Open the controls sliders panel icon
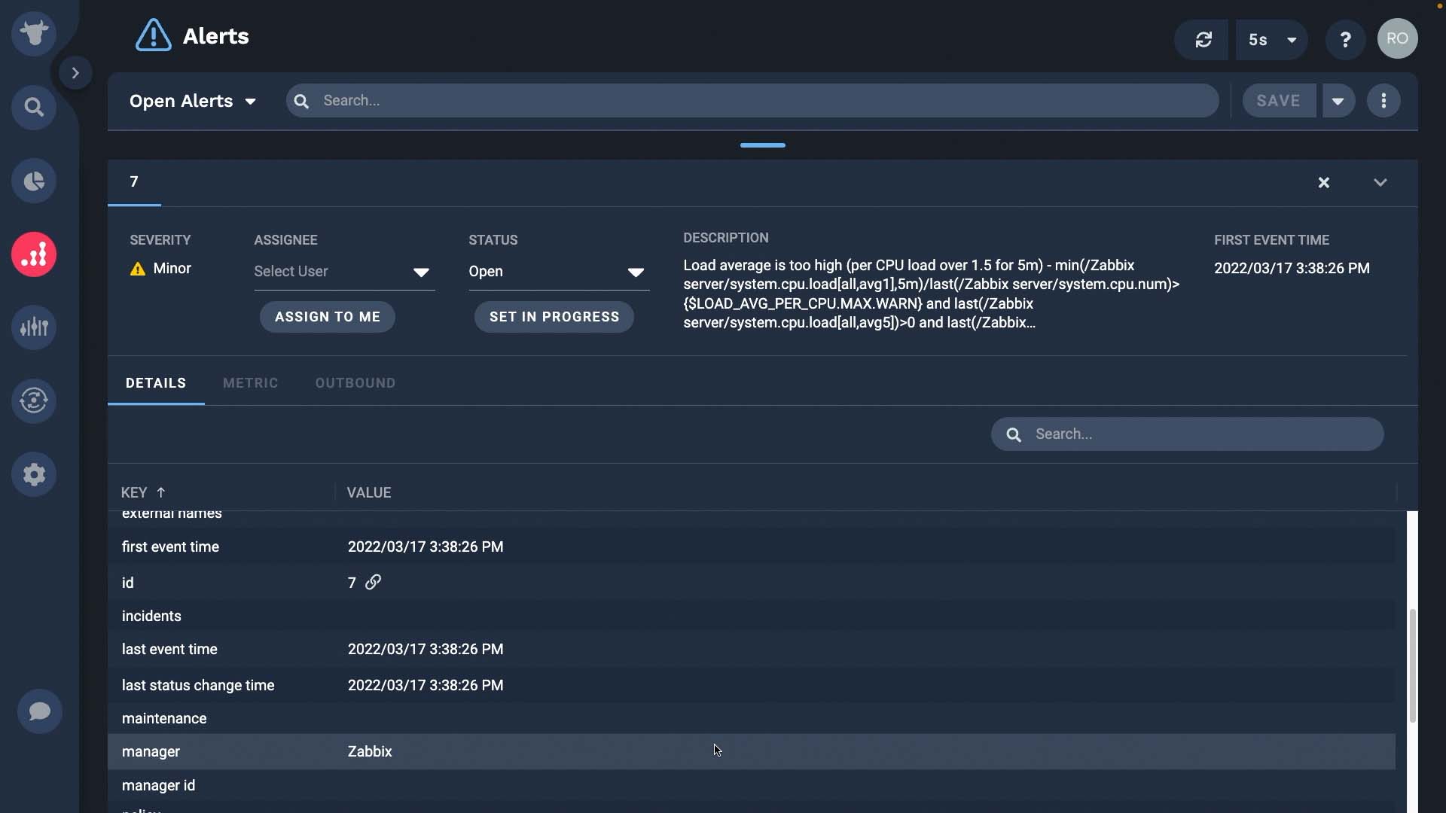The height and width of the screenshot is (813, 1446). tap(35, 327)
